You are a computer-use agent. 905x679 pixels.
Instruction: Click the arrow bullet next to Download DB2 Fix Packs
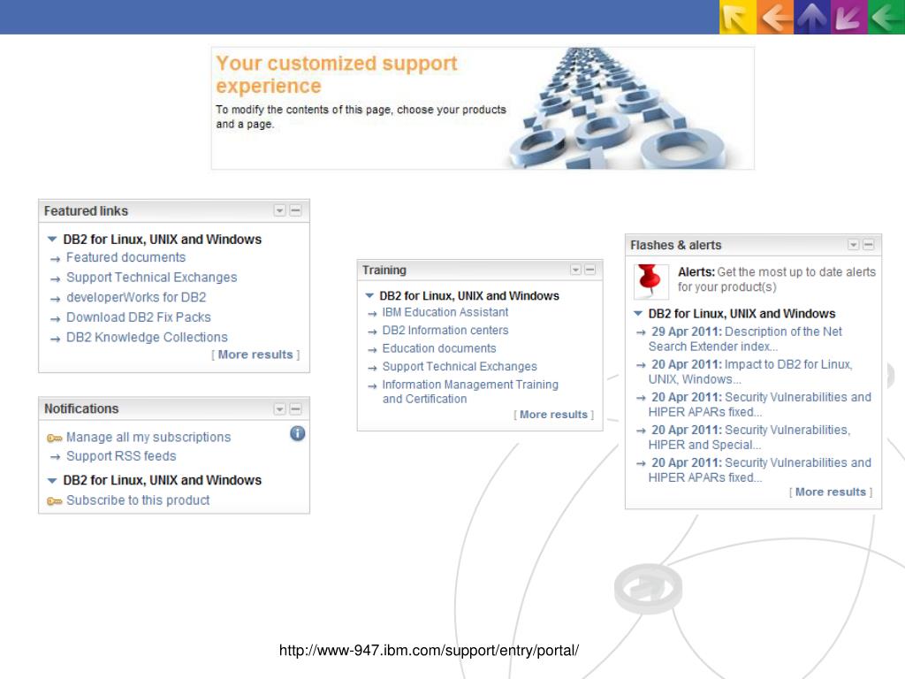point(55,318)
